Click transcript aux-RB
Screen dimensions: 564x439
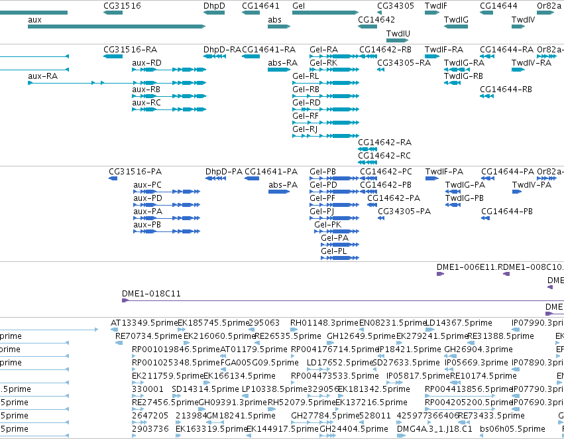146,90
